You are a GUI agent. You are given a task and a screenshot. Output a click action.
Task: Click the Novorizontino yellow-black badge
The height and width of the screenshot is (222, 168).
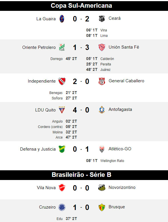[x=102, y=188]
